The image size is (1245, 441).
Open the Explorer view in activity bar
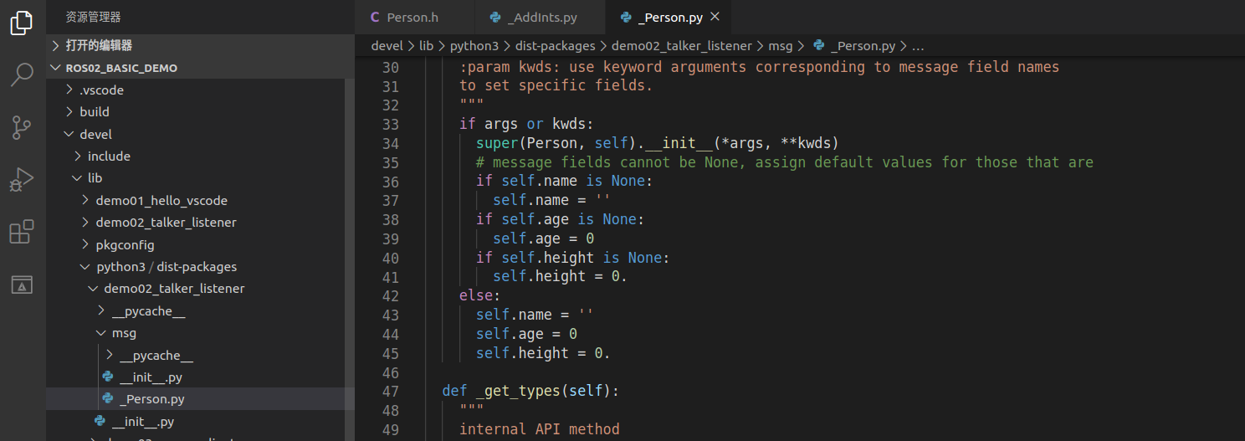pyautogui.click(x=22, y=23)
